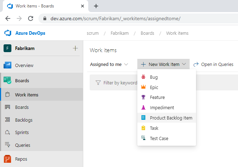Click the plus icon next to Fabrikam
Image resolution: width=238 pixels, height=167 pixels.
pos(75,48)
